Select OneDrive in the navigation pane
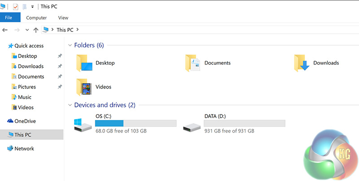This screenshot has width=359, height=181. (x=25, y=121)
